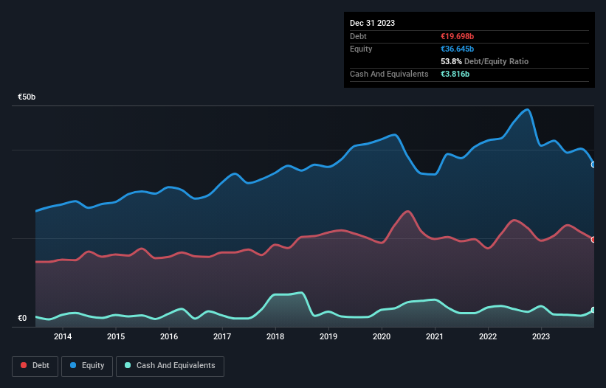Click the 2015 x-axis label
This screenshot has width=606, height=388.
(116, 336)
